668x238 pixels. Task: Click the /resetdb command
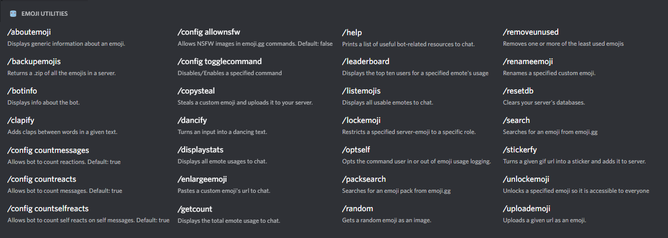[x=518, y=91]
